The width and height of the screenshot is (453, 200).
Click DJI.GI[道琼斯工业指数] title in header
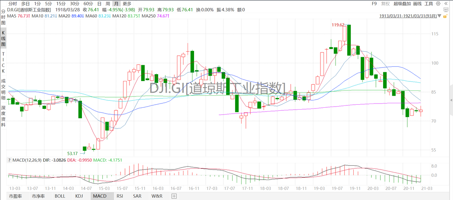pyautogui.click(x=29, y=10)
